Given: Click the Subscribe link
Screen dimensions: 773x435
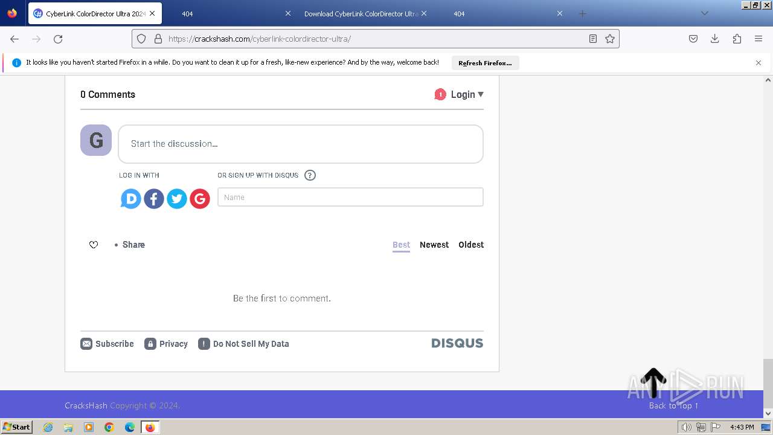Looking at the screenshot, I should coord(107,344).
